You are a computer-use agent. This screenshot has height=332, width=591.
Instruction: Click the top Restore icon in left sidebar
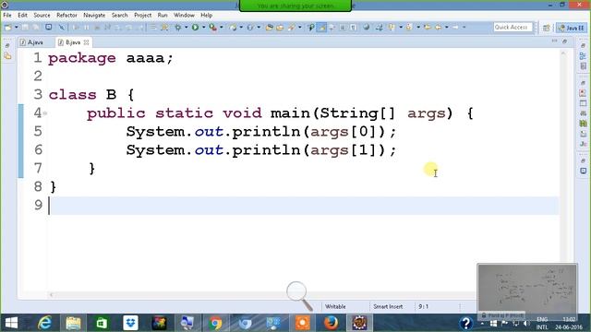pos(7,45)
